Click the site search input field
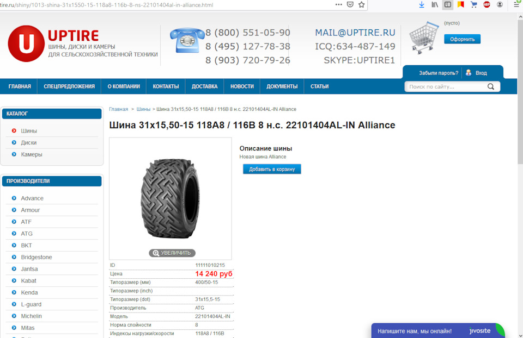Screen dimensions: 523x338 click(446, 86)
